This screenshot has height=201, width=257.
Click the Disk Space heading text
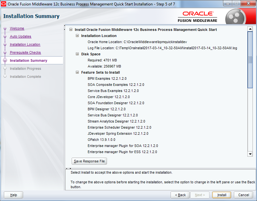91,54
